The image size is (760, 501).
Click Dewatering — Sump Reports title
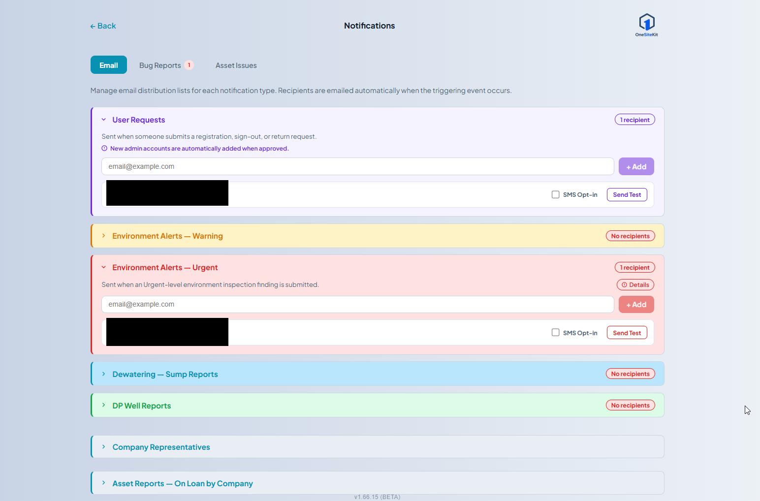[x=165, y=374]
